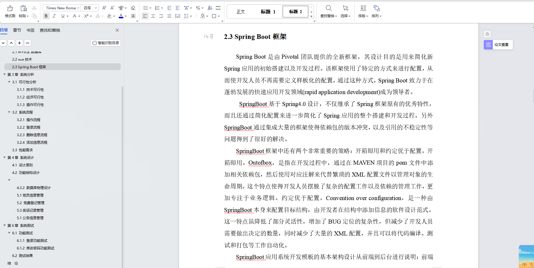Screen dimensions: 534x268
Task: Insert a numbered list
Action: coord(157,8)
